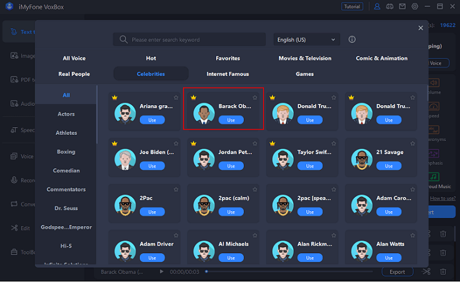
Task: Open the Favorites tab
Action: pos(227,58)
